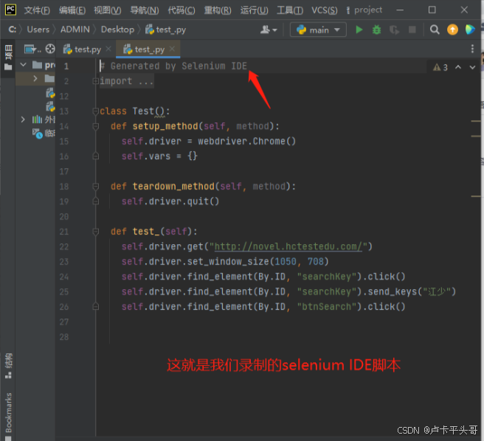Screen dimensions: 484x441
Task: Open the project view selector dropdown
Action: [32, 49]
